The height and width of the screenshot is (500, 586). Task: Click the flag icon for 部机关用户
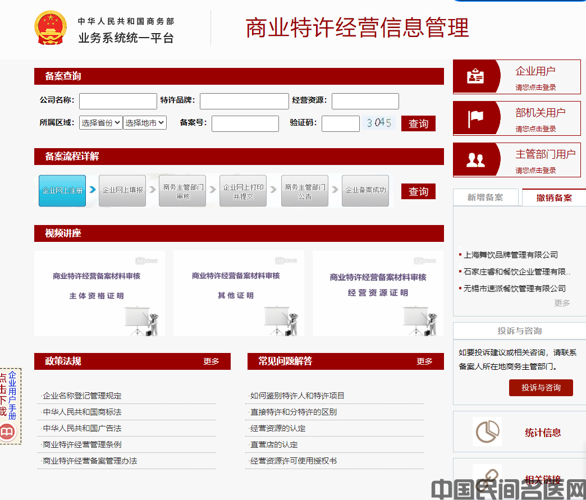[x=475, y=119]
